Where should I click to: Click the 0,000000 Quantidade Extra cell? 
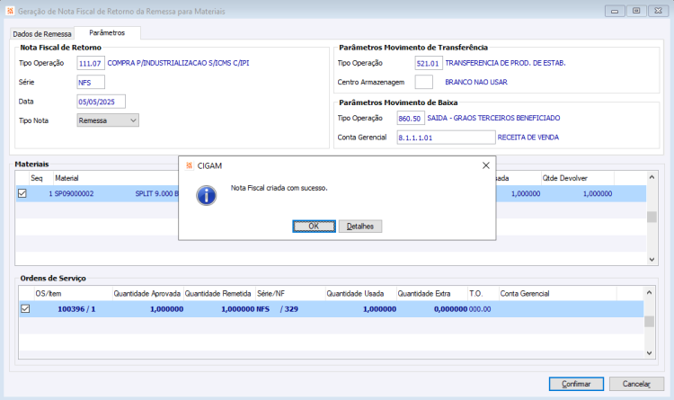click(x=450, y=309)
